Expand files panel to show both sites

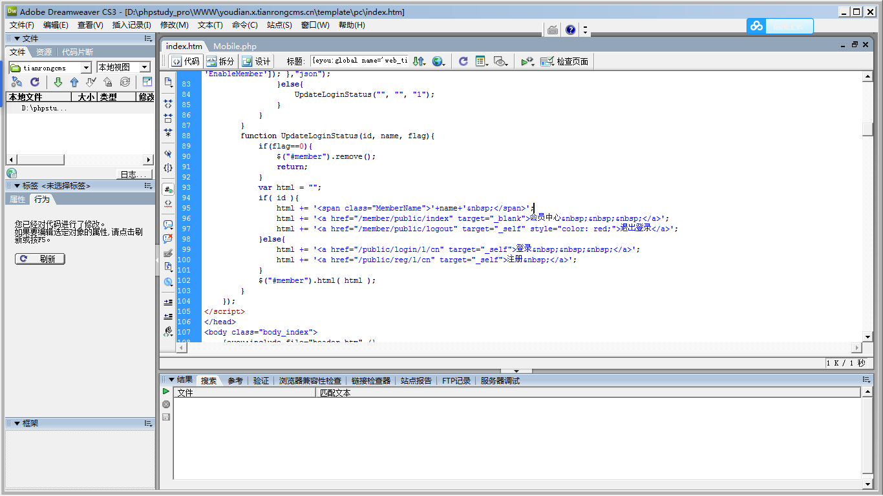coord(147,82)
